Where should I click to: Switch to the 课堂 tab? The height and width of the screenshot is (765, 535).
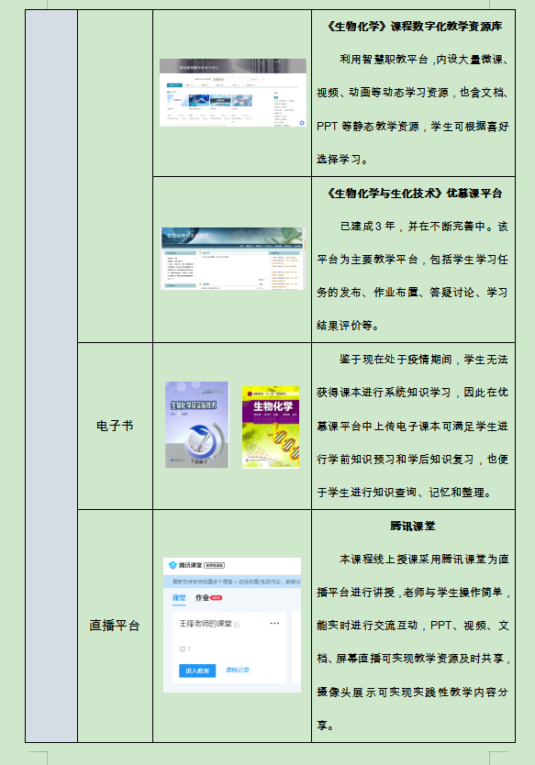(179, 598)
